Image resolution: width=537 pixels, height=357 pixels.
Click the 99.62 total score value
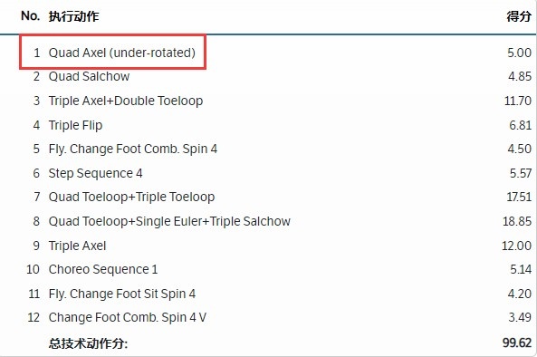(x=517, y=343)
